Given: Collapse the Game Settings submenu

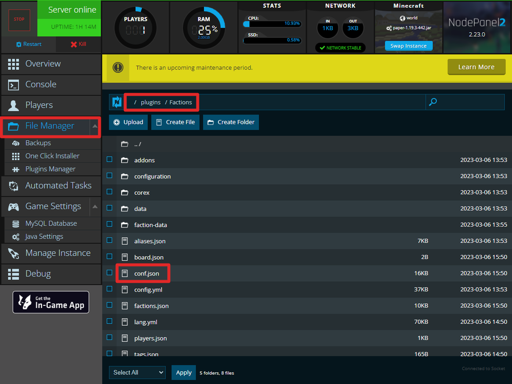Looking at the screenshot, I should tap(95, 207).
